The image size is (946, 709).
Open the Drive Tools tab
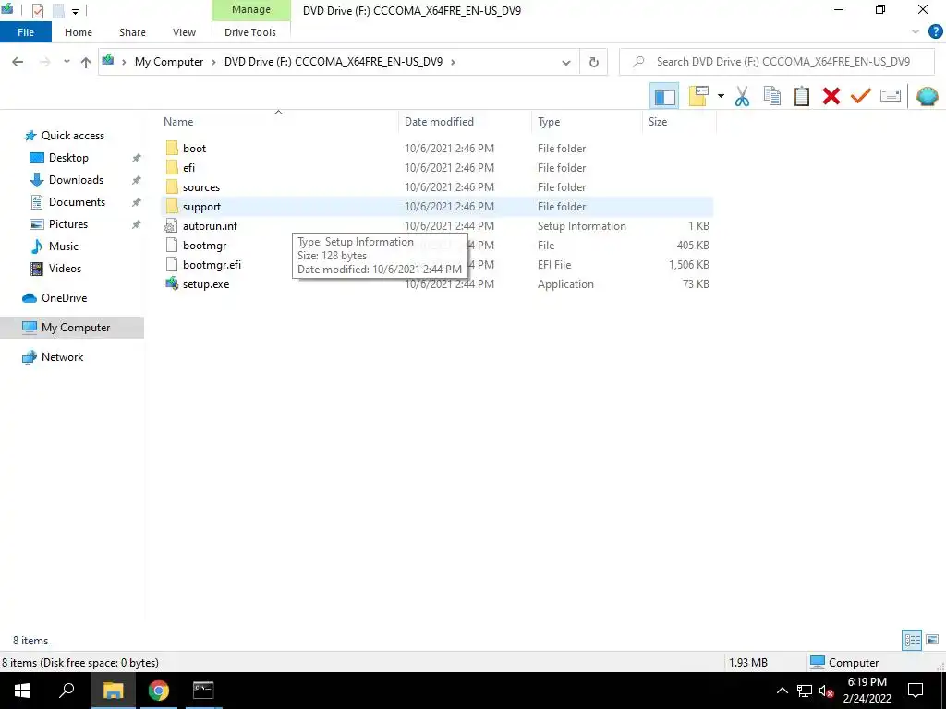(x=250, y=32)
